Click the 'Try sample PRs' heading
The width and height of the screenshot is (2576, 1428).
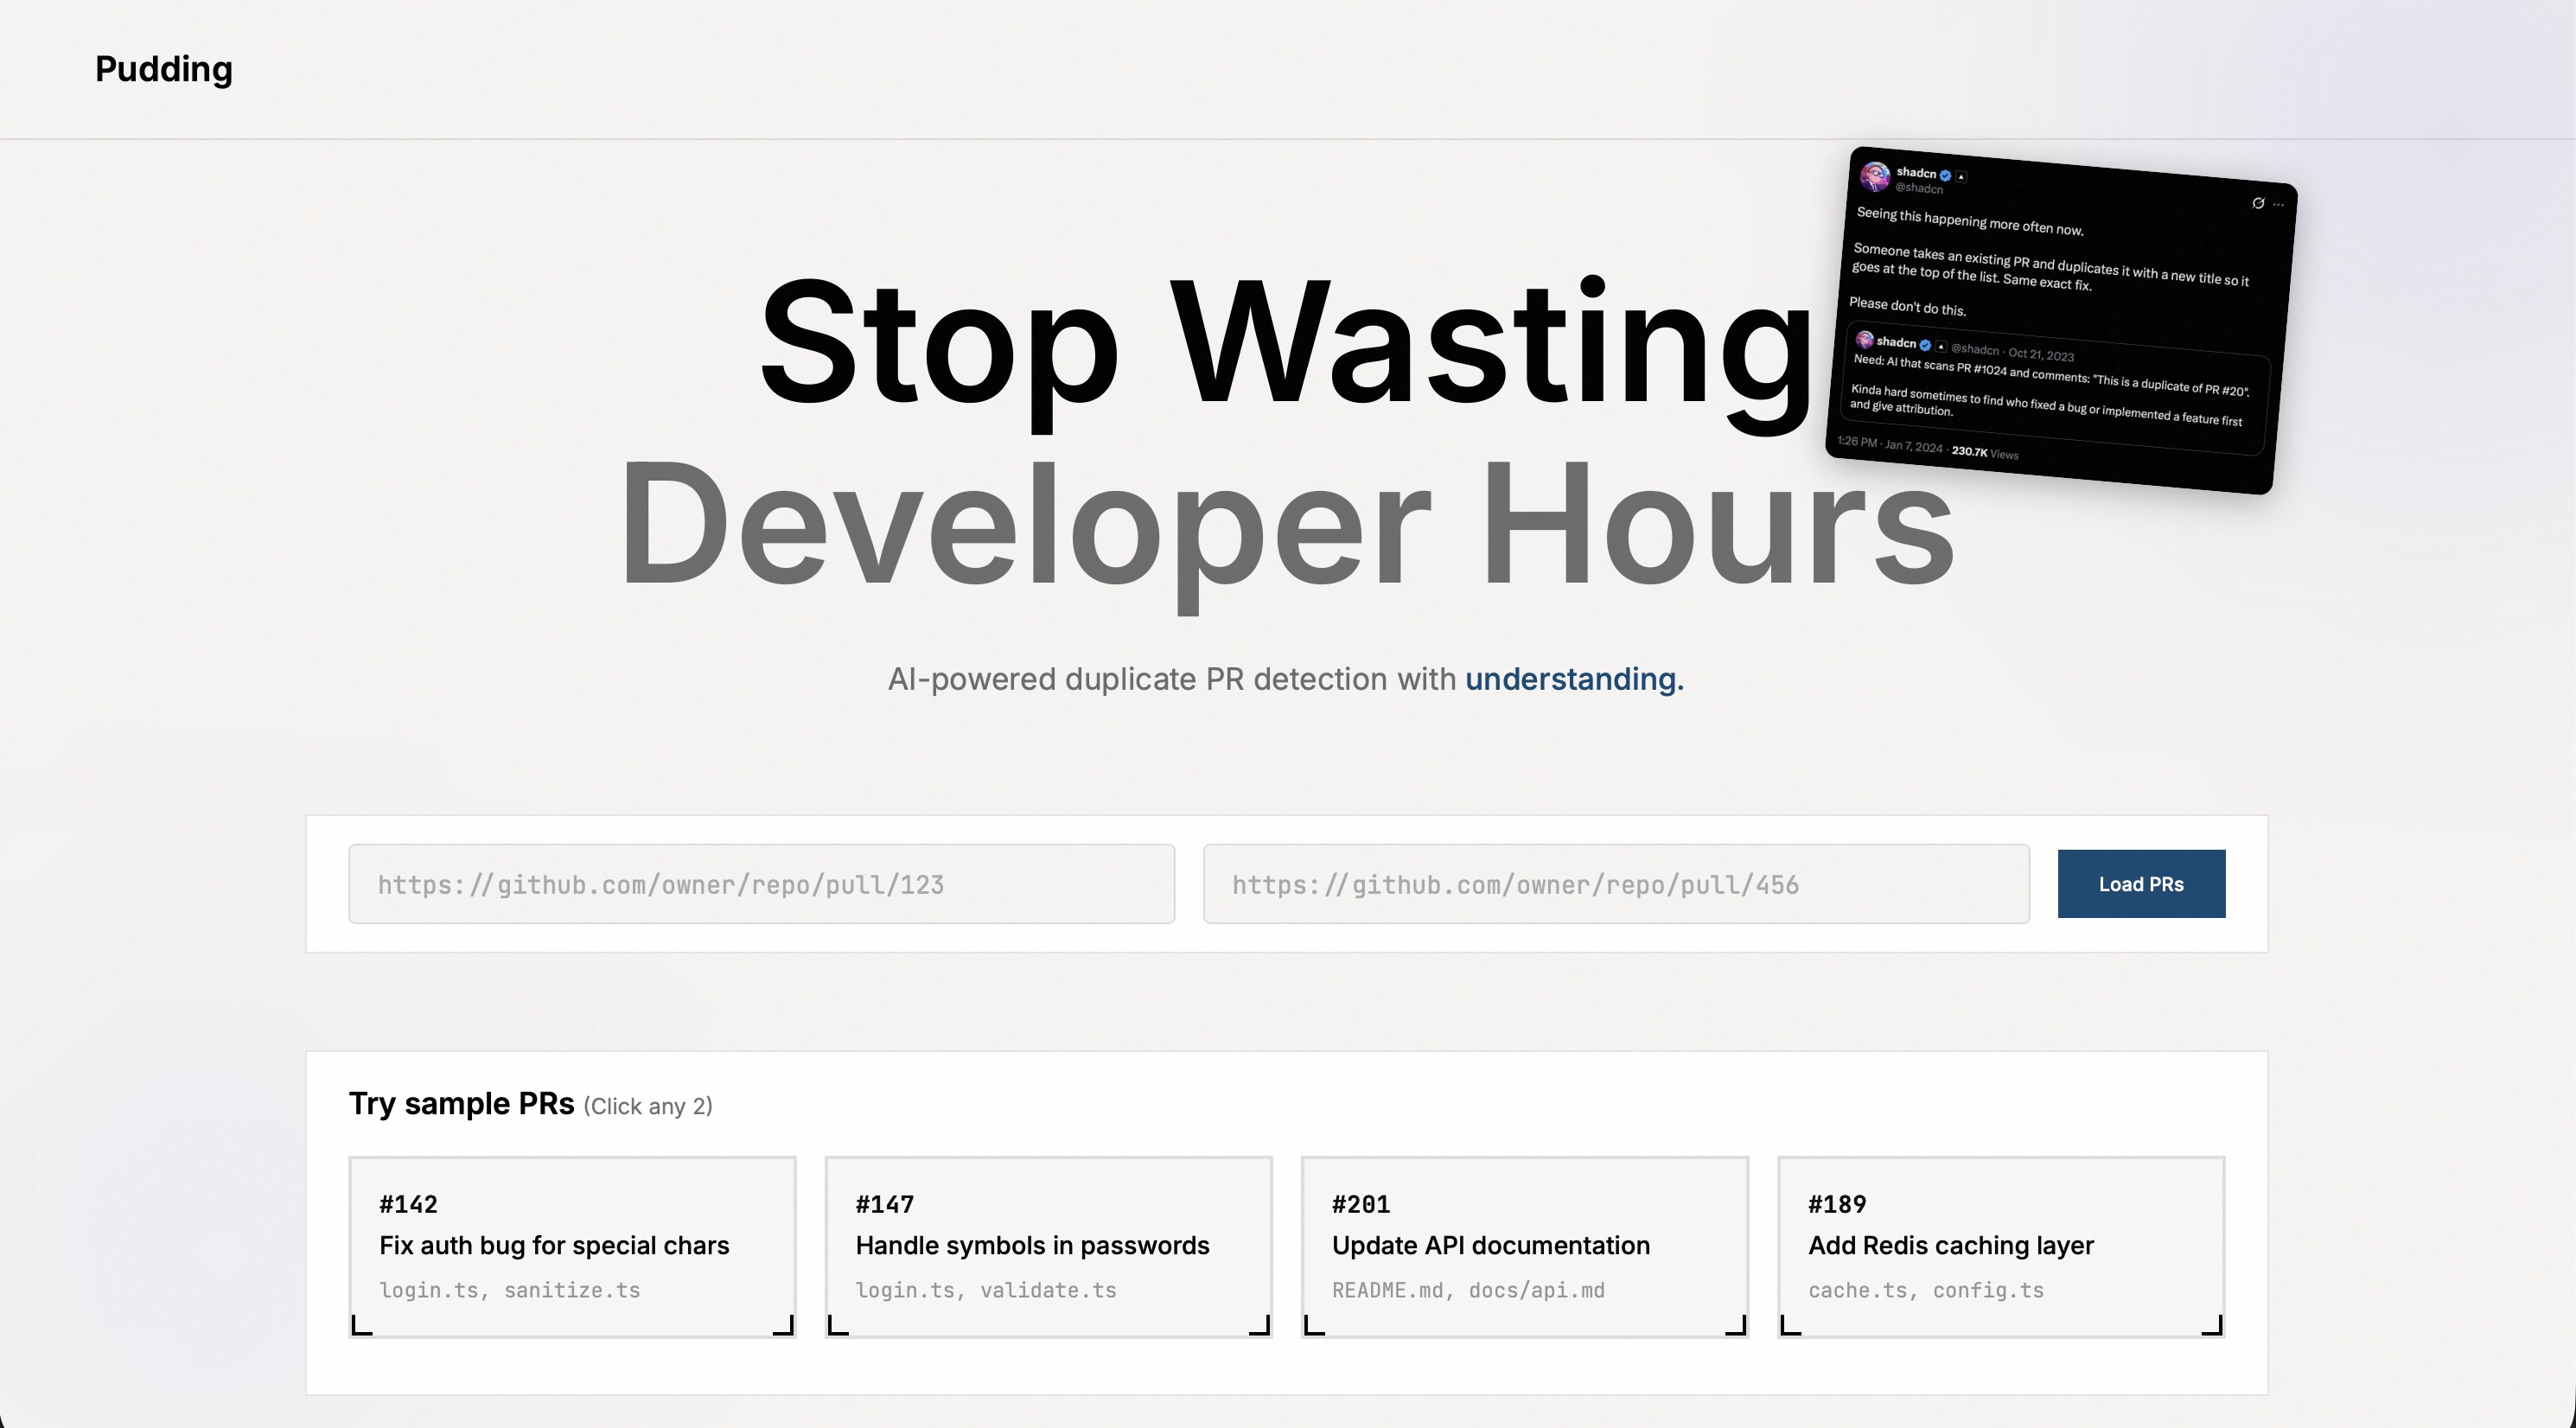461,1104
